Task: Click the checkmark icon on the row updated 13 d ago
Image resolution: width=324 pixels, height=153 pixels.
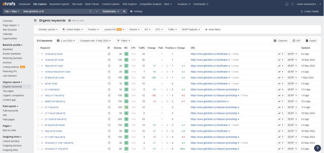Action: 42,90
